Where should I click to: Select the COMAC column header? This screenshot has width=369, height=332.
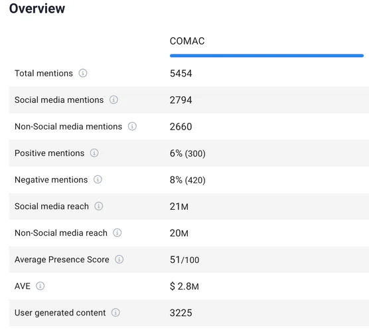(x=187, y=41)
